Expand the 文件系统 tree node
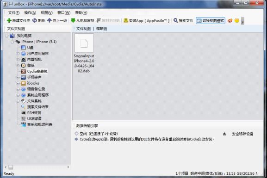This screenshot has width=267, height=178. (x=18, y=101)
